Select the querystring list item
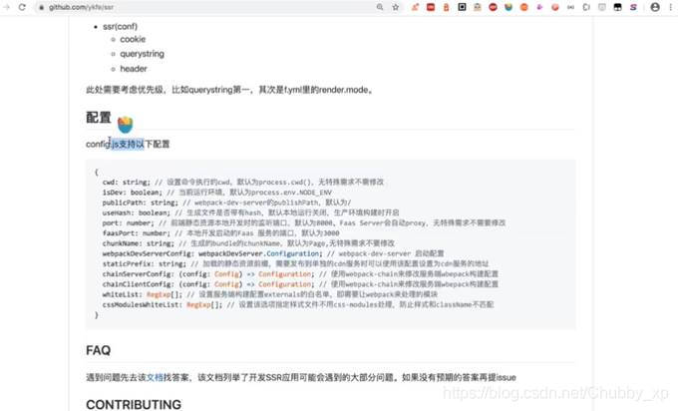The image size is (678, 411). (x=142, y=54)
